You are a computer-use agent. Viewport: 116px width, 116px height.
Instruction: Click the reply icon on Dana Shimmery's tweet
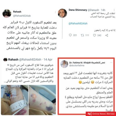[x=70, y=35]
